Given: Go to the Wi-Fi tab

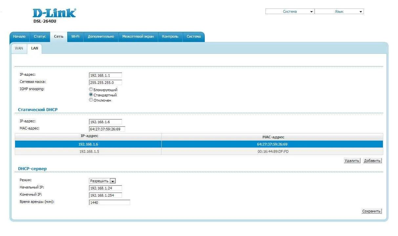Looking at the screenshot, I should (x=75, y=37).
